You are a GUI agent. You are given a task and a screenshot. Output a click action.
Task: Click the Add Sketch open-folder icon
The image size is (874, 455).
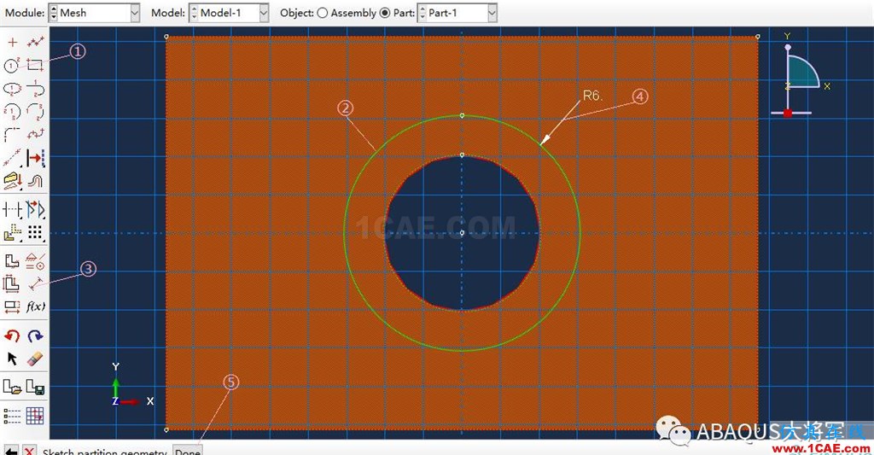tap(12, 387)
